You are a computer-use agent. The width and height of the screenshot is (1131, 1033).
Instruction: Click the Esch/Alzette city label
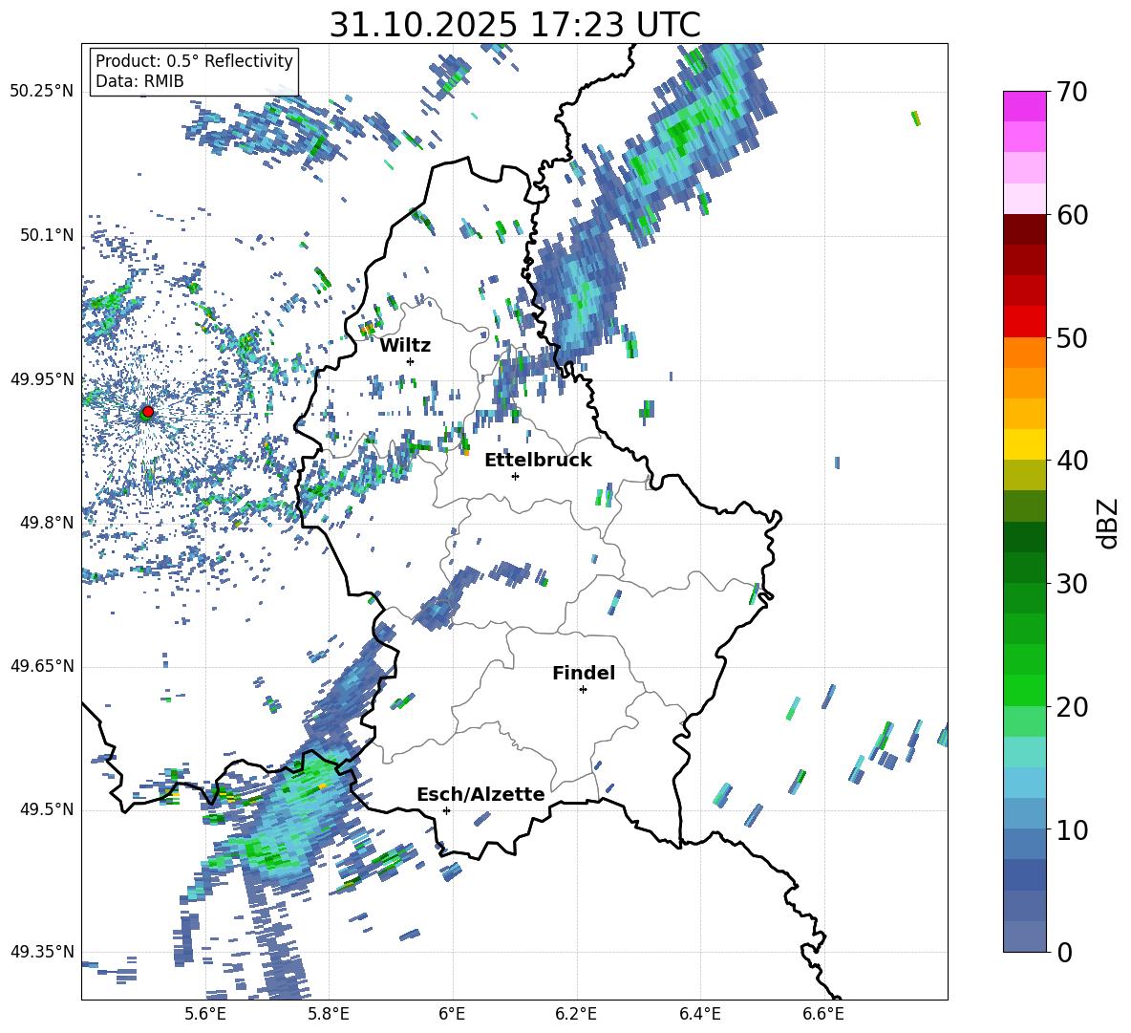pos(480,794)
